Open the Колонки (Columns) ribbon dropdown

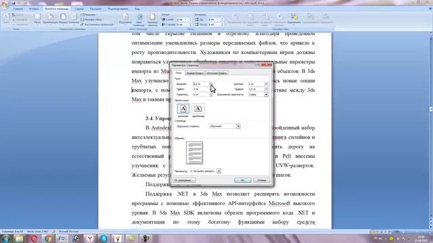[x=74, y=19]
